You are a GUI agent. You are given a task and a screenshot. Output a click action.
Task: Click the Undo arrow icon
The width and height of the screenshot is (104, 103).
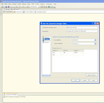(x=20, y=7)
